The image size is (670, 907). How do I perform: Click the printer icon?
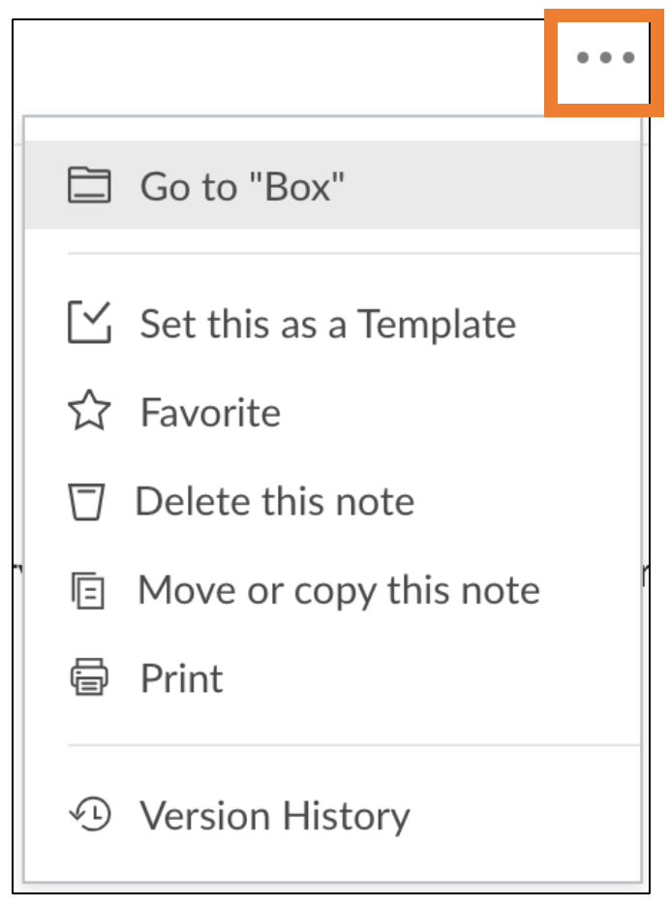click(x=89, y=678)
